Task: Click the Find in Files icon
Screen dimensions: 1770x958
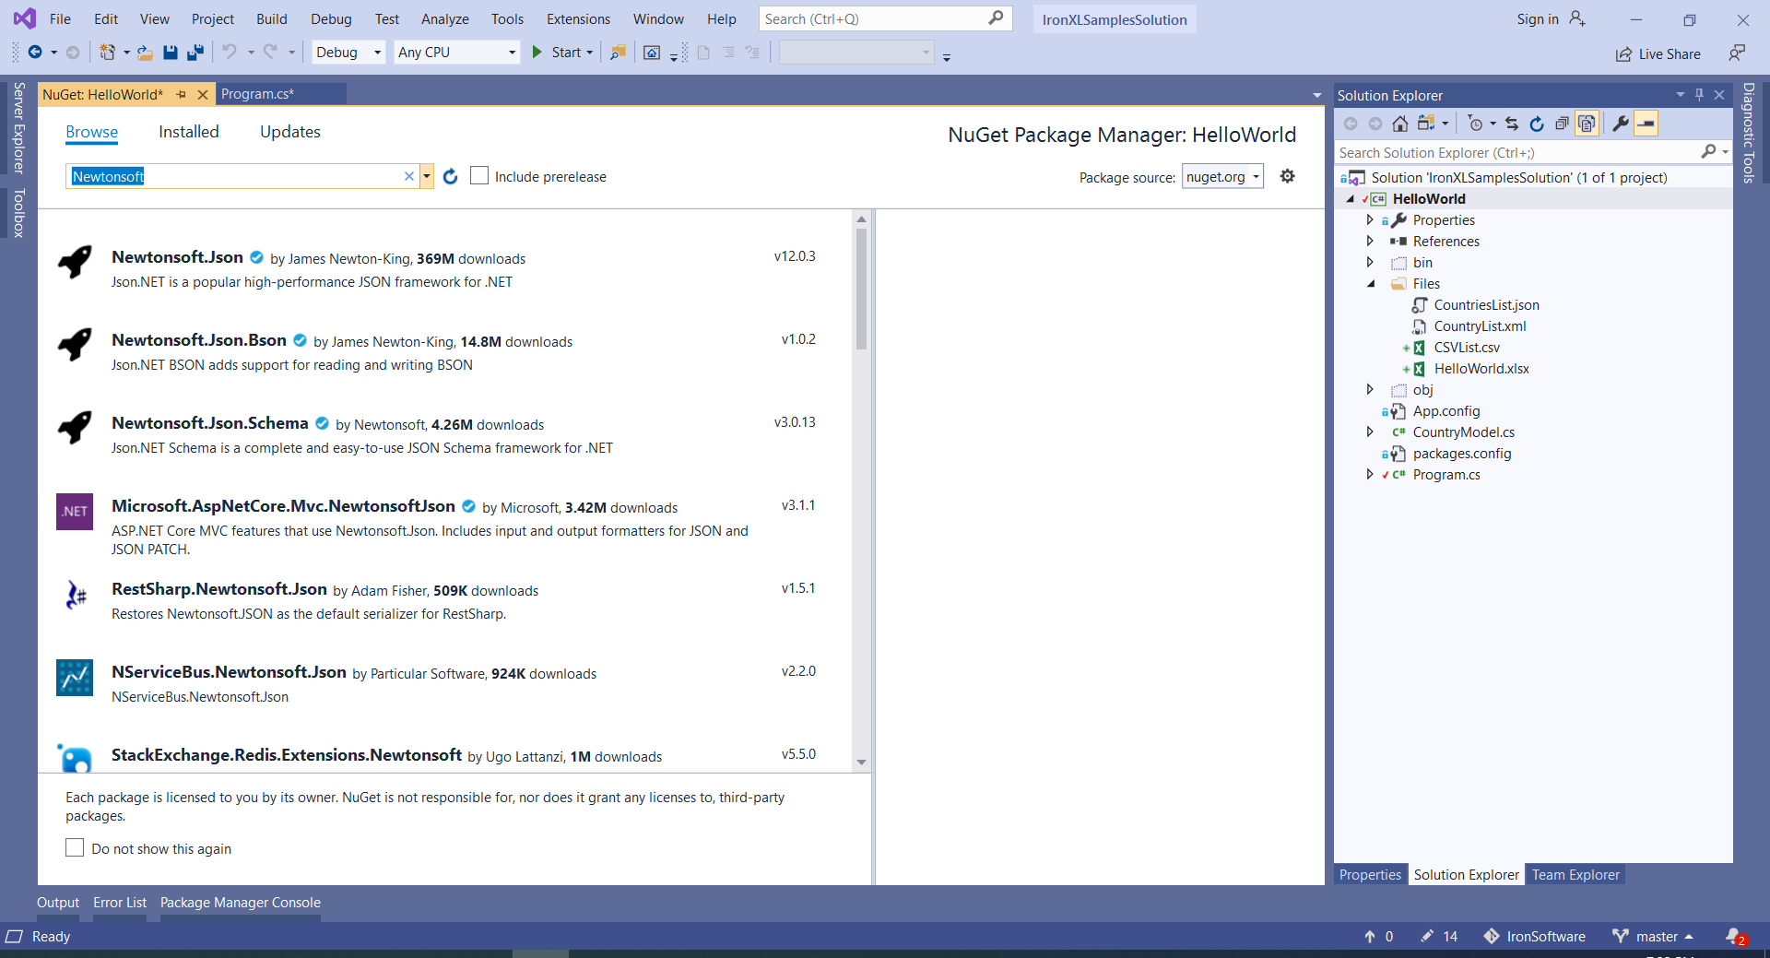Action: click(x=618, y=53)
